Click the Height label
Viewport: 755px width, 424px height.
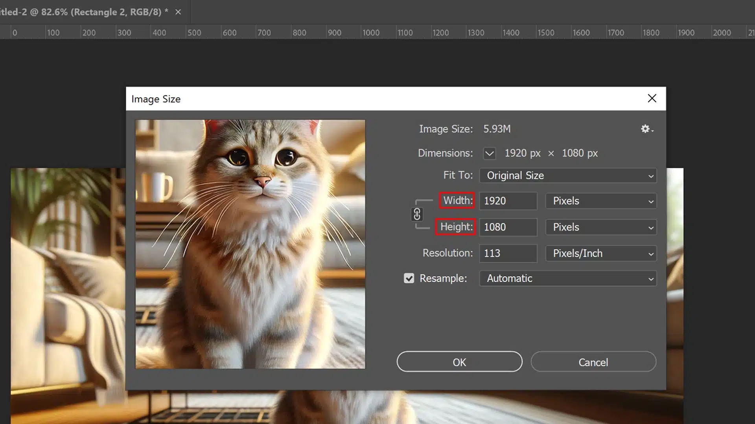click(456, 227)
